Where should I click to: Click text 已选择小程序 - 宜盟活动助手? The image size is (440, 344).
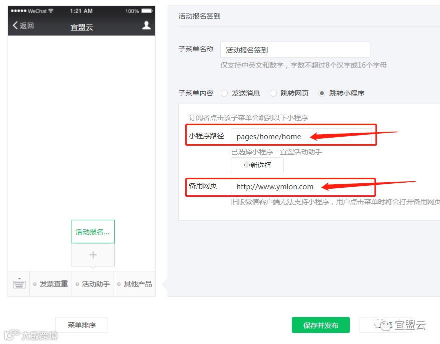tap(276, 152)
